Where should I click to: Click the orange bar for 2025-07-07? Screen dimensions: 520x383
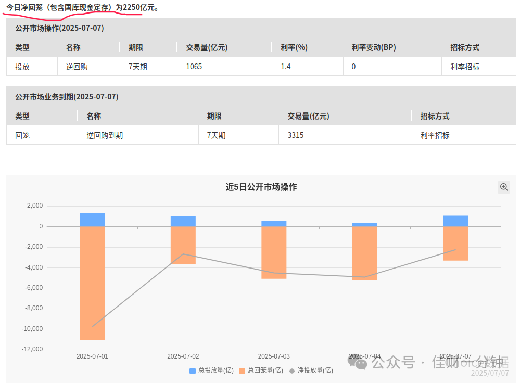coord(455,244)
